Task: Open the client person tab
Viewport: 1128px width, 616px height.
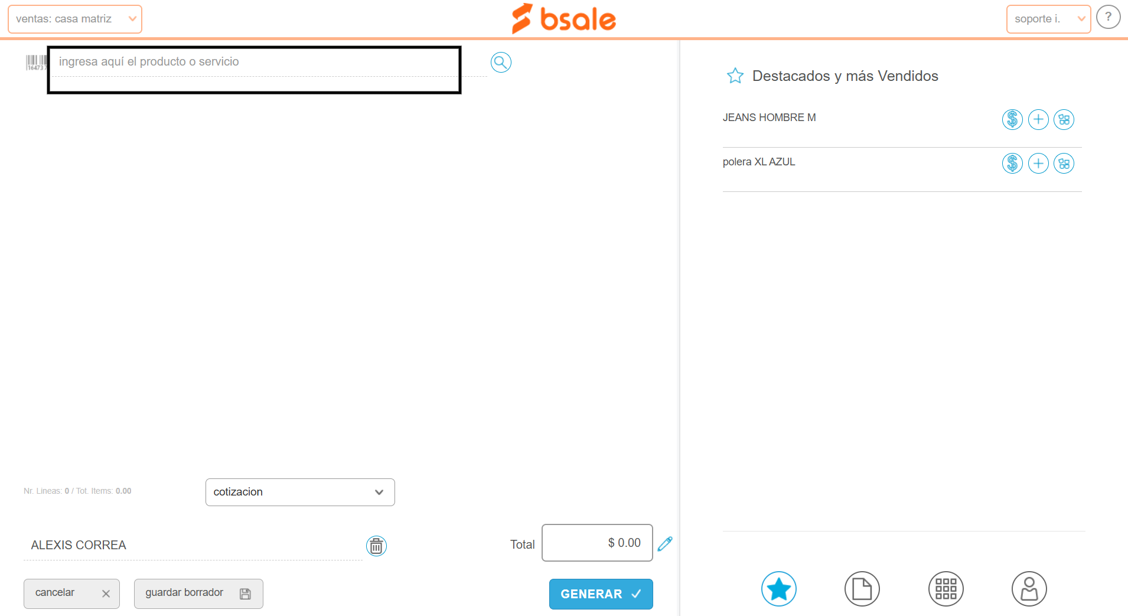Action: [1029, 589]
